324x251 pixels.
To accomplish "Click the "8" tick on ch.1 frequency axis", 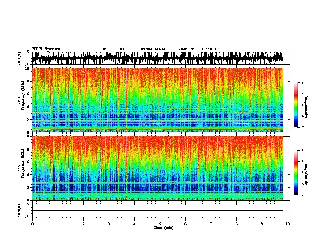I will (x=29, y=81).
